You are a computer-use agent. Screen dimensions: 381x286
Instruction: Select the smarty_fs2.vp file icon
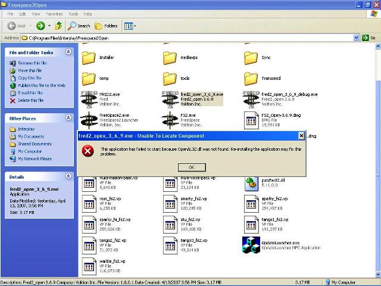(x=170, y=204)
